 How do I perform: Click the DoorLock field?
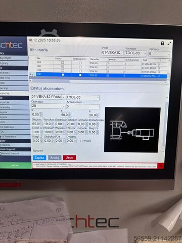(37, 132)
